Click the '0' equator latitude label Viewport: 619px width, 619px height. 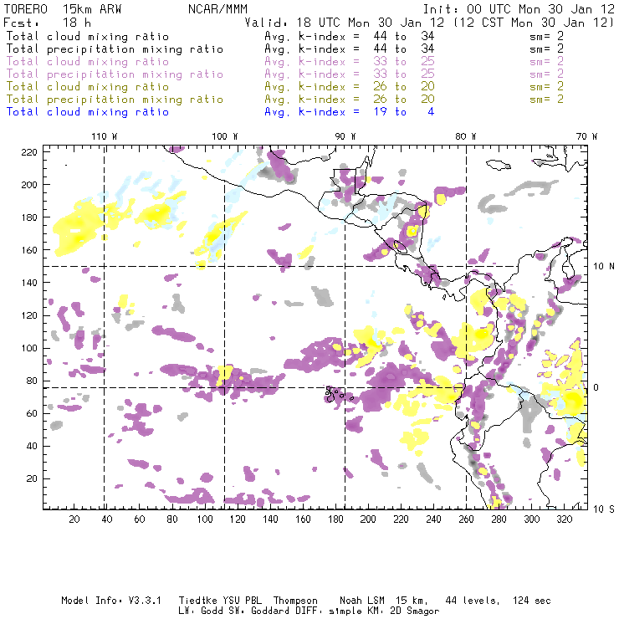click(596, 387)
